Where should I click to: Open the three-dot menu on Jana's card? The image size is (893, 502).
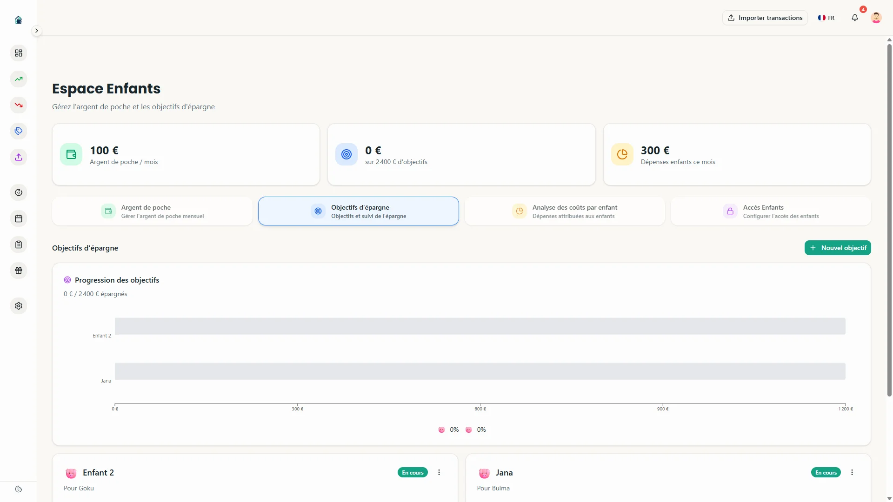[x=852, y=472]
